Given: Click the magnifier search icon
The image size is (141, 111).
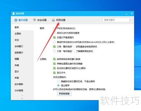Looking at the screenshot, I should [x=130, y=20].
